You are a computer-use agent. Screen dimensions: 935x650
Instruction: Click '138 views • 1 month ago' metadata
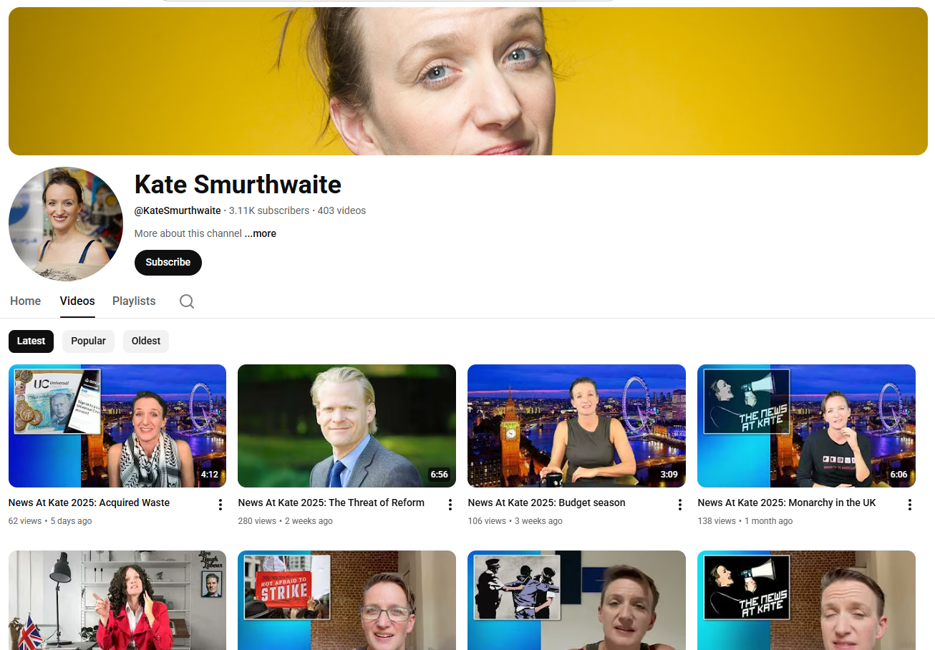[745, 521]
